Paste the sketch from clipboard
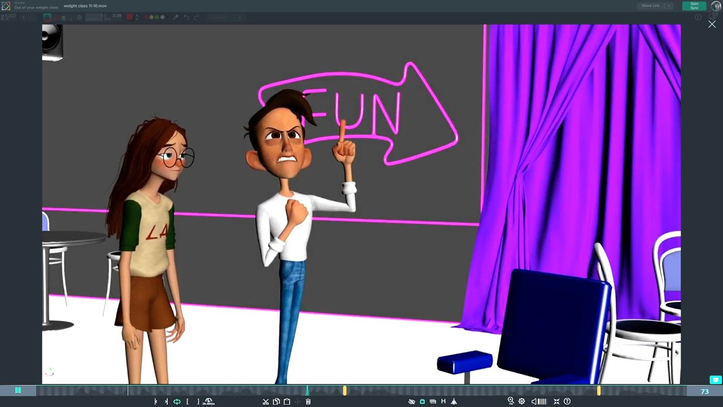723x407 pixels. 287,401
